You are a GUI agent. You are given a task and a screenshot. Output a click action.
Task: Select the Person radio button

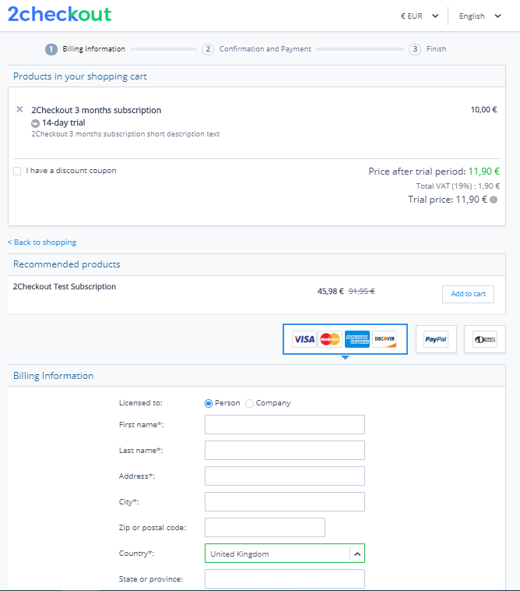209,403
